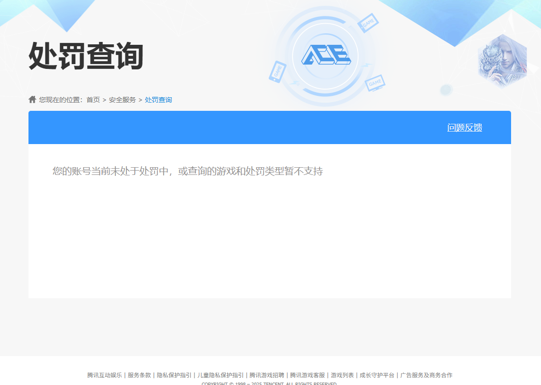The width and height of the screenshot is (541, 385).
Task: Contact 腾讯游戏客服 customer service
Action: (x=307, y=374)
